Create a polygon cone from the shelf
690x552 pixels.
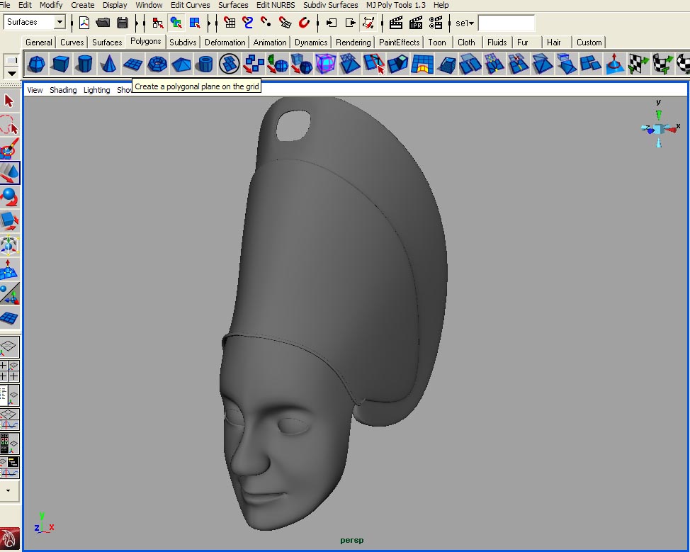tap(108, 64)
